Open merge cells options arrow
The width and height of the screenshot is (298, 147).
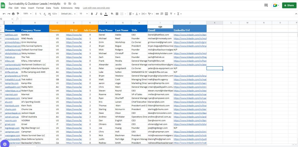pos(125,14)
